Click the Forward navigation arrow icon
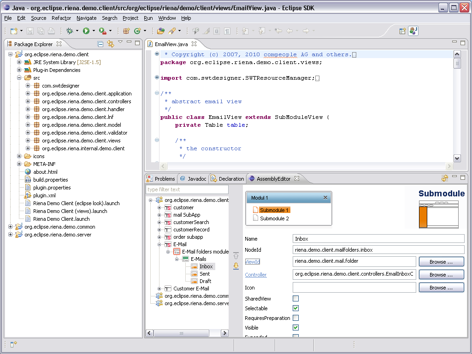Viewport: 472px width, 354px height. click(x=306, y=31)
